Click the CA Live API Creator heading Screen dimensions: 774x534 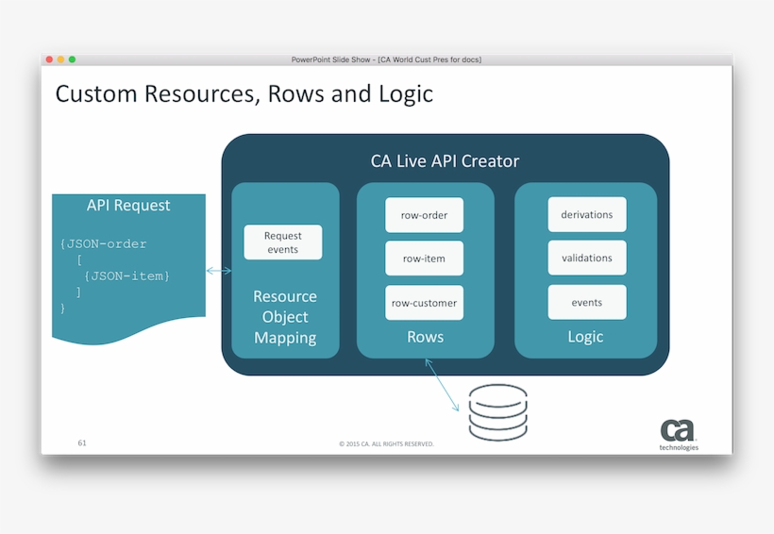click(x=445, y=161)
